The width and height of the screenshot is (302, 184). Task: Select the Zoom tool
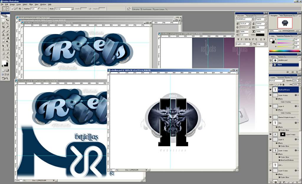7,57
